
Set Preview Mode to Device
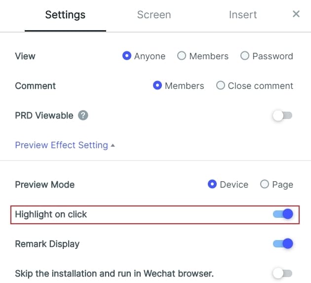pos(212,185)
